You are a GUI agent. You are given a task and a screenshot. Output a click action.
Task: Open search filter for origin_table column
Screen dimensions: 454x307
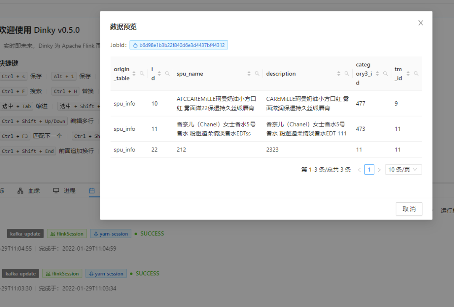click(142, 74)
